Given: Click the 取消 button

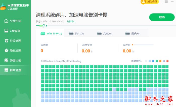Looking at the screenshot, I should click(162, 17).
